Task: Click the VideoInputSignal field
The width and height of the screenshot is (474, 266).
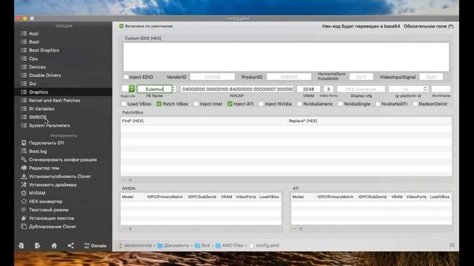Action: [x=431, y=77]
